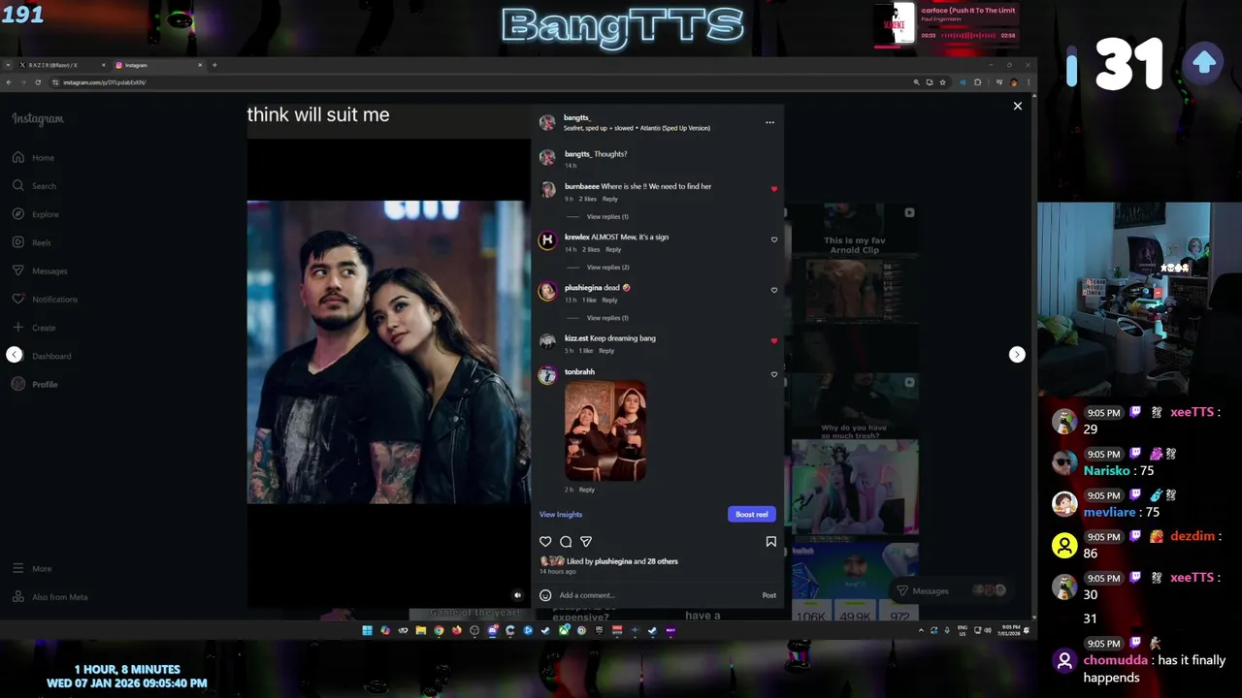Select the Instagram browser tab
The height and width of the screenshot is (698, 1242).
[x=158, y=65]
